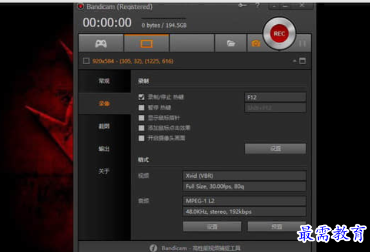Open the 常规 (General) sidebar tab
This screenshot has width=370, height=252.
104,81
